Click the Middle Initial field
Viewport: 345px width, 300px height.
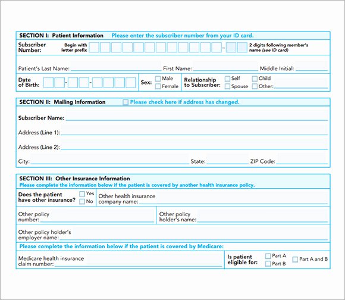[312, 66]
